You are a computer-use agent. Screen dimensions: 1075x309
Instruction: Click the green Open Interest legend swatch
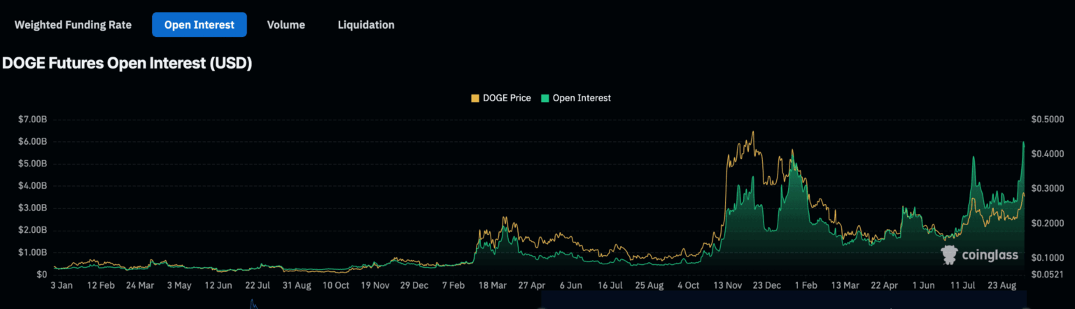(545, 98)
